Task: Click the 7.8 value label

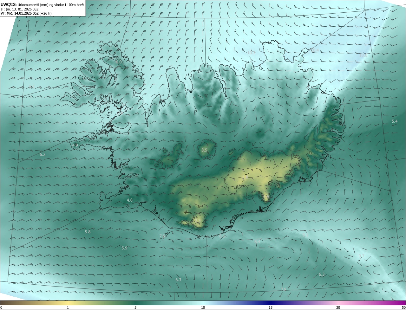Action: tap(284, 289)
